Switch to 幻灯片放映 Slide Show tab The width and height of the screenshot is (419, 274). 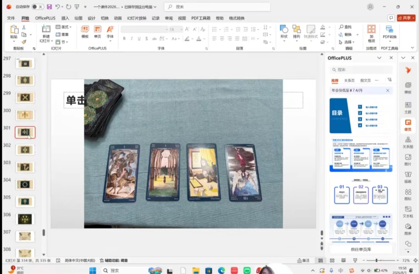137,18
